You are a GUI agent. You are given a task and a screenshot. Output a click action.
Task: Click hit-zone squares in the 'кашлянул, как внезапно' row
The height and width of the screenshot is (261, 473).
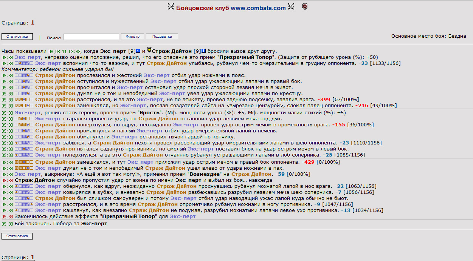pyautogui.click(x=24, y=210)
